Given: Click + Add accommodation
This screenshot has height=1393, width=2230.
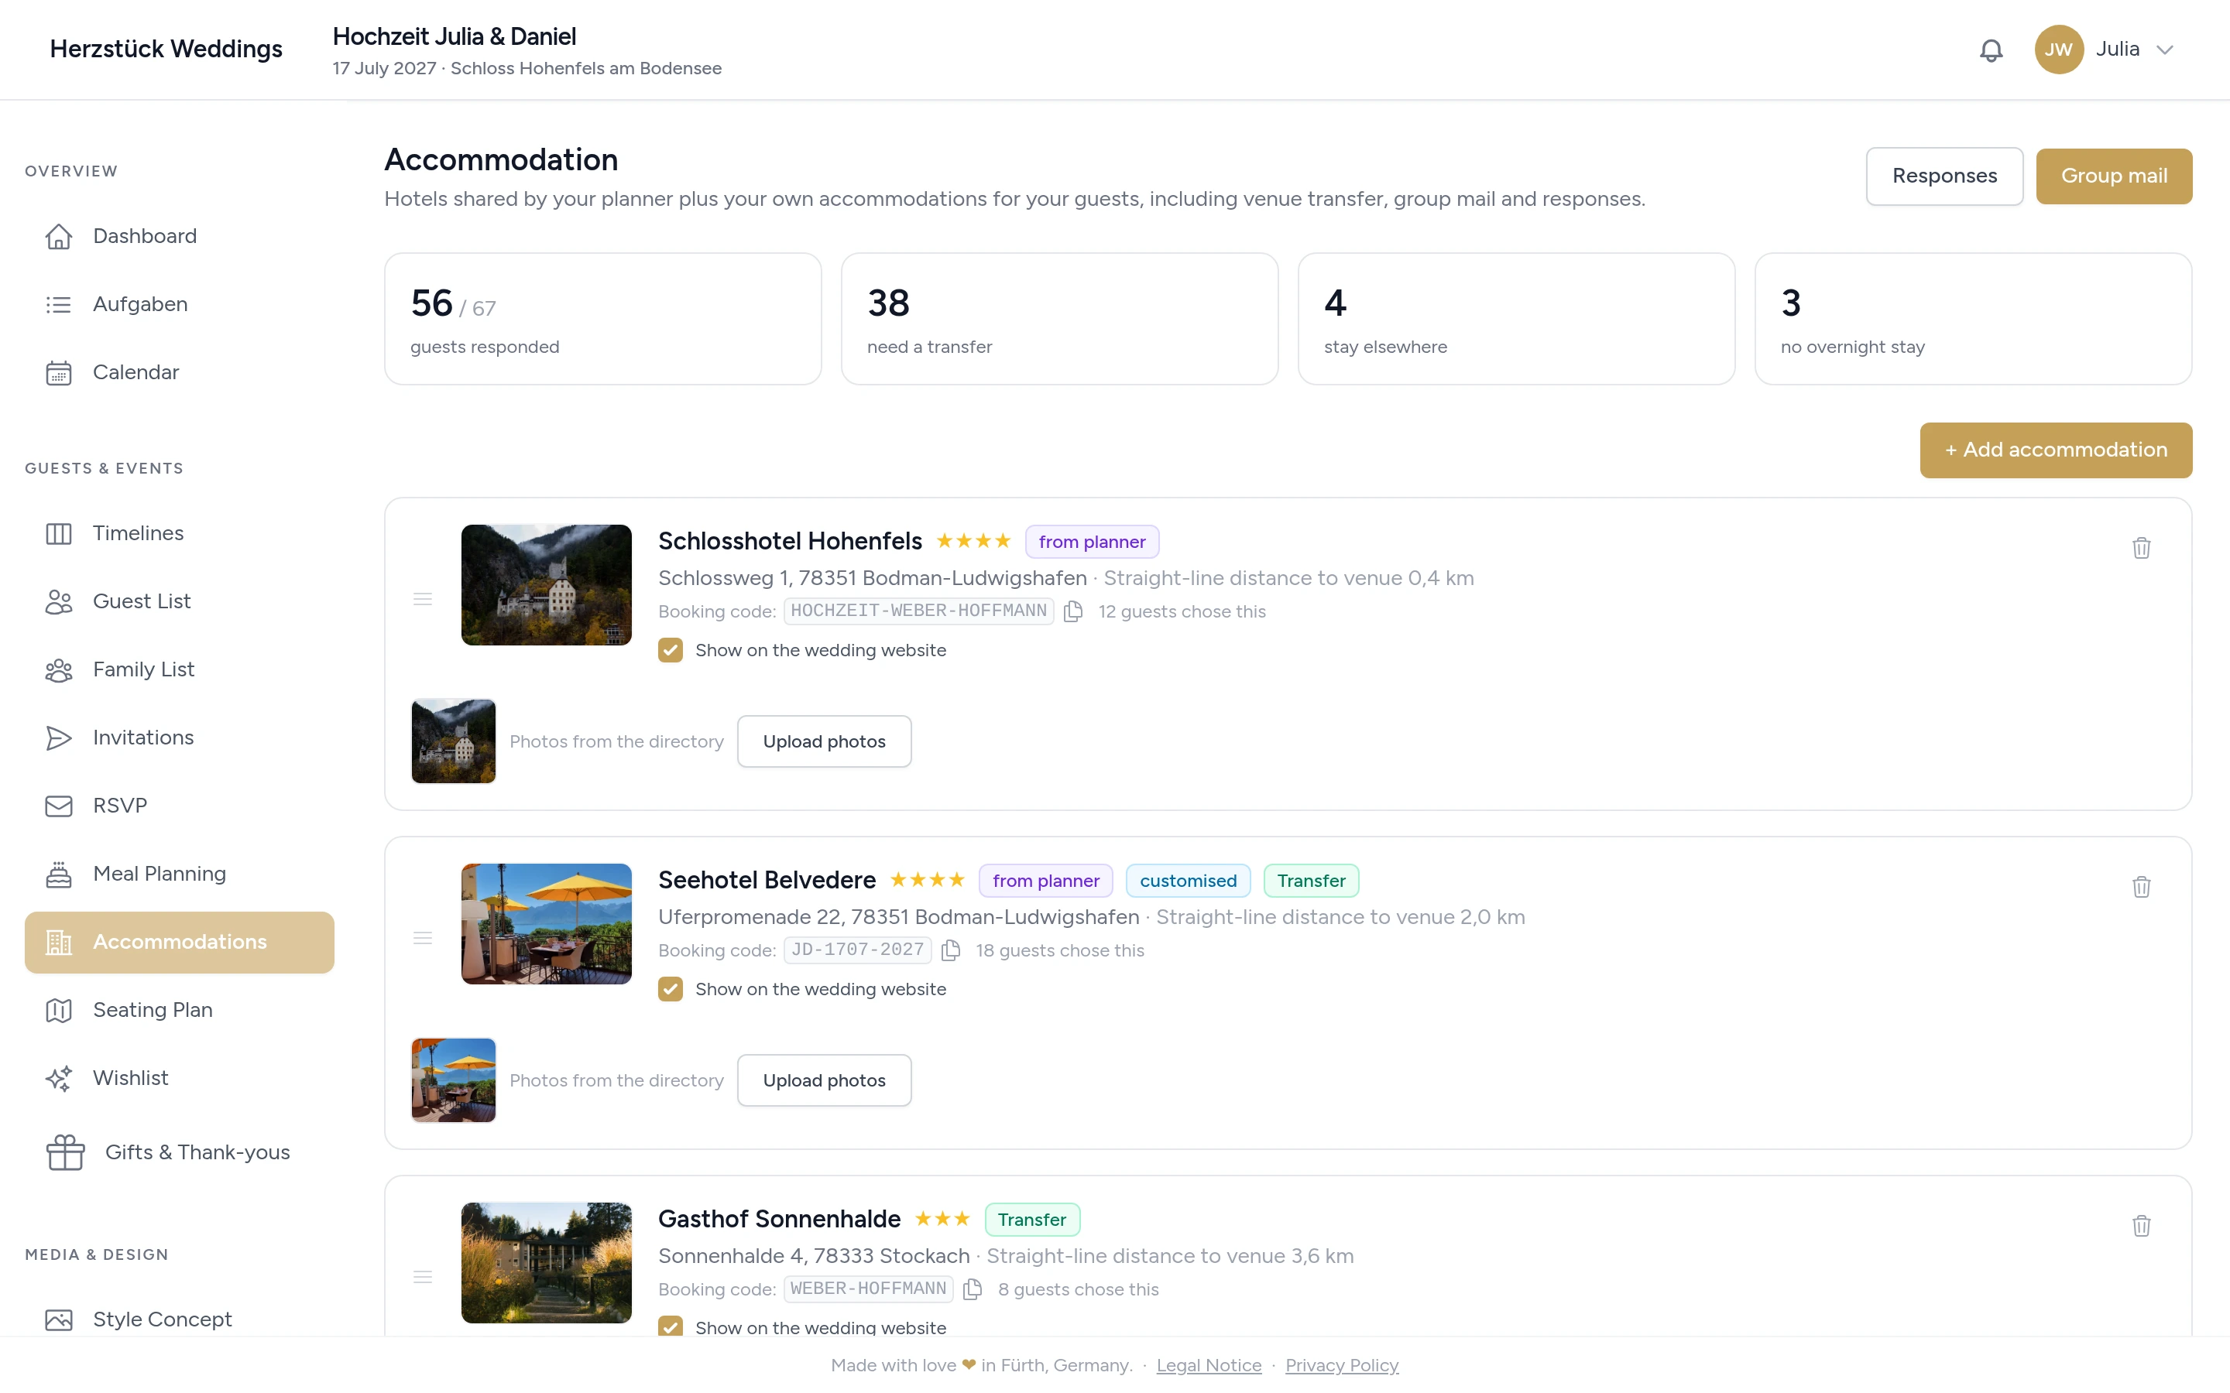Looking at the screenshot, I should (x=2056, y=450).
